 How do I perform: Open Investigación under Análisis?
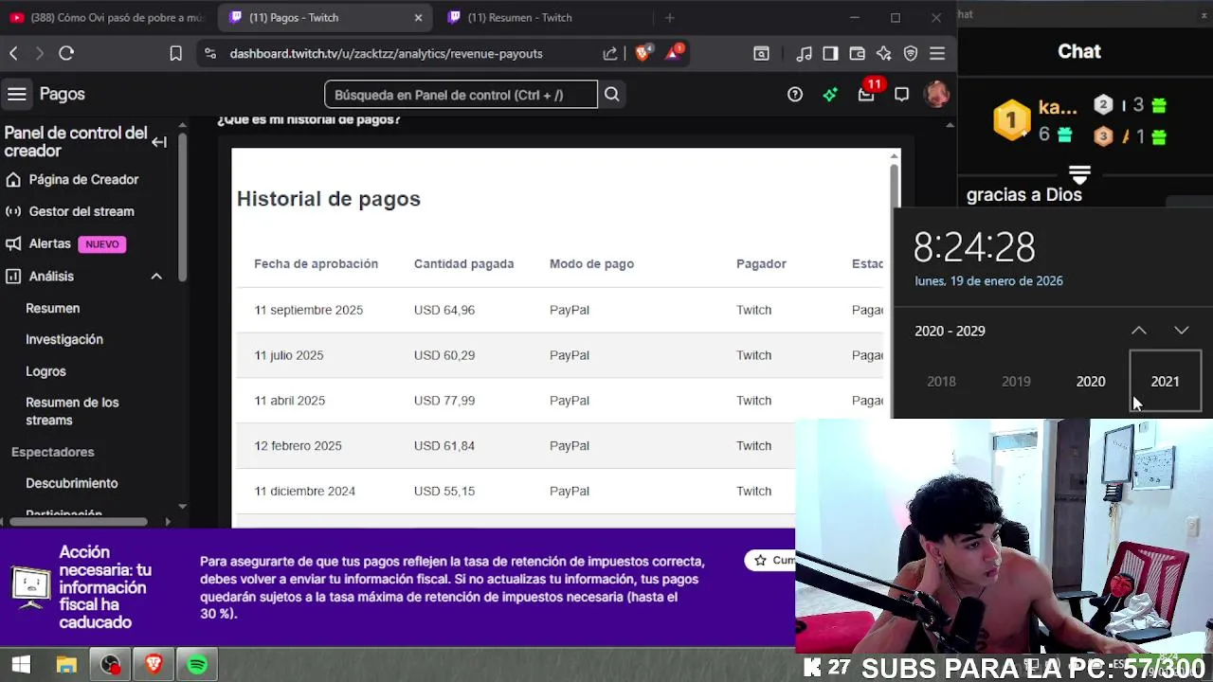(x=64, y=339)
